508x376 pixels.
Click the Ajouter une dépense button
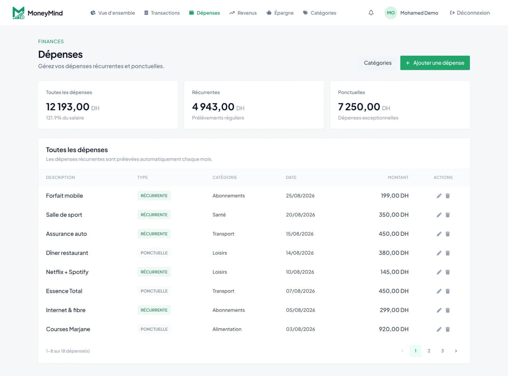coord(435,63)
